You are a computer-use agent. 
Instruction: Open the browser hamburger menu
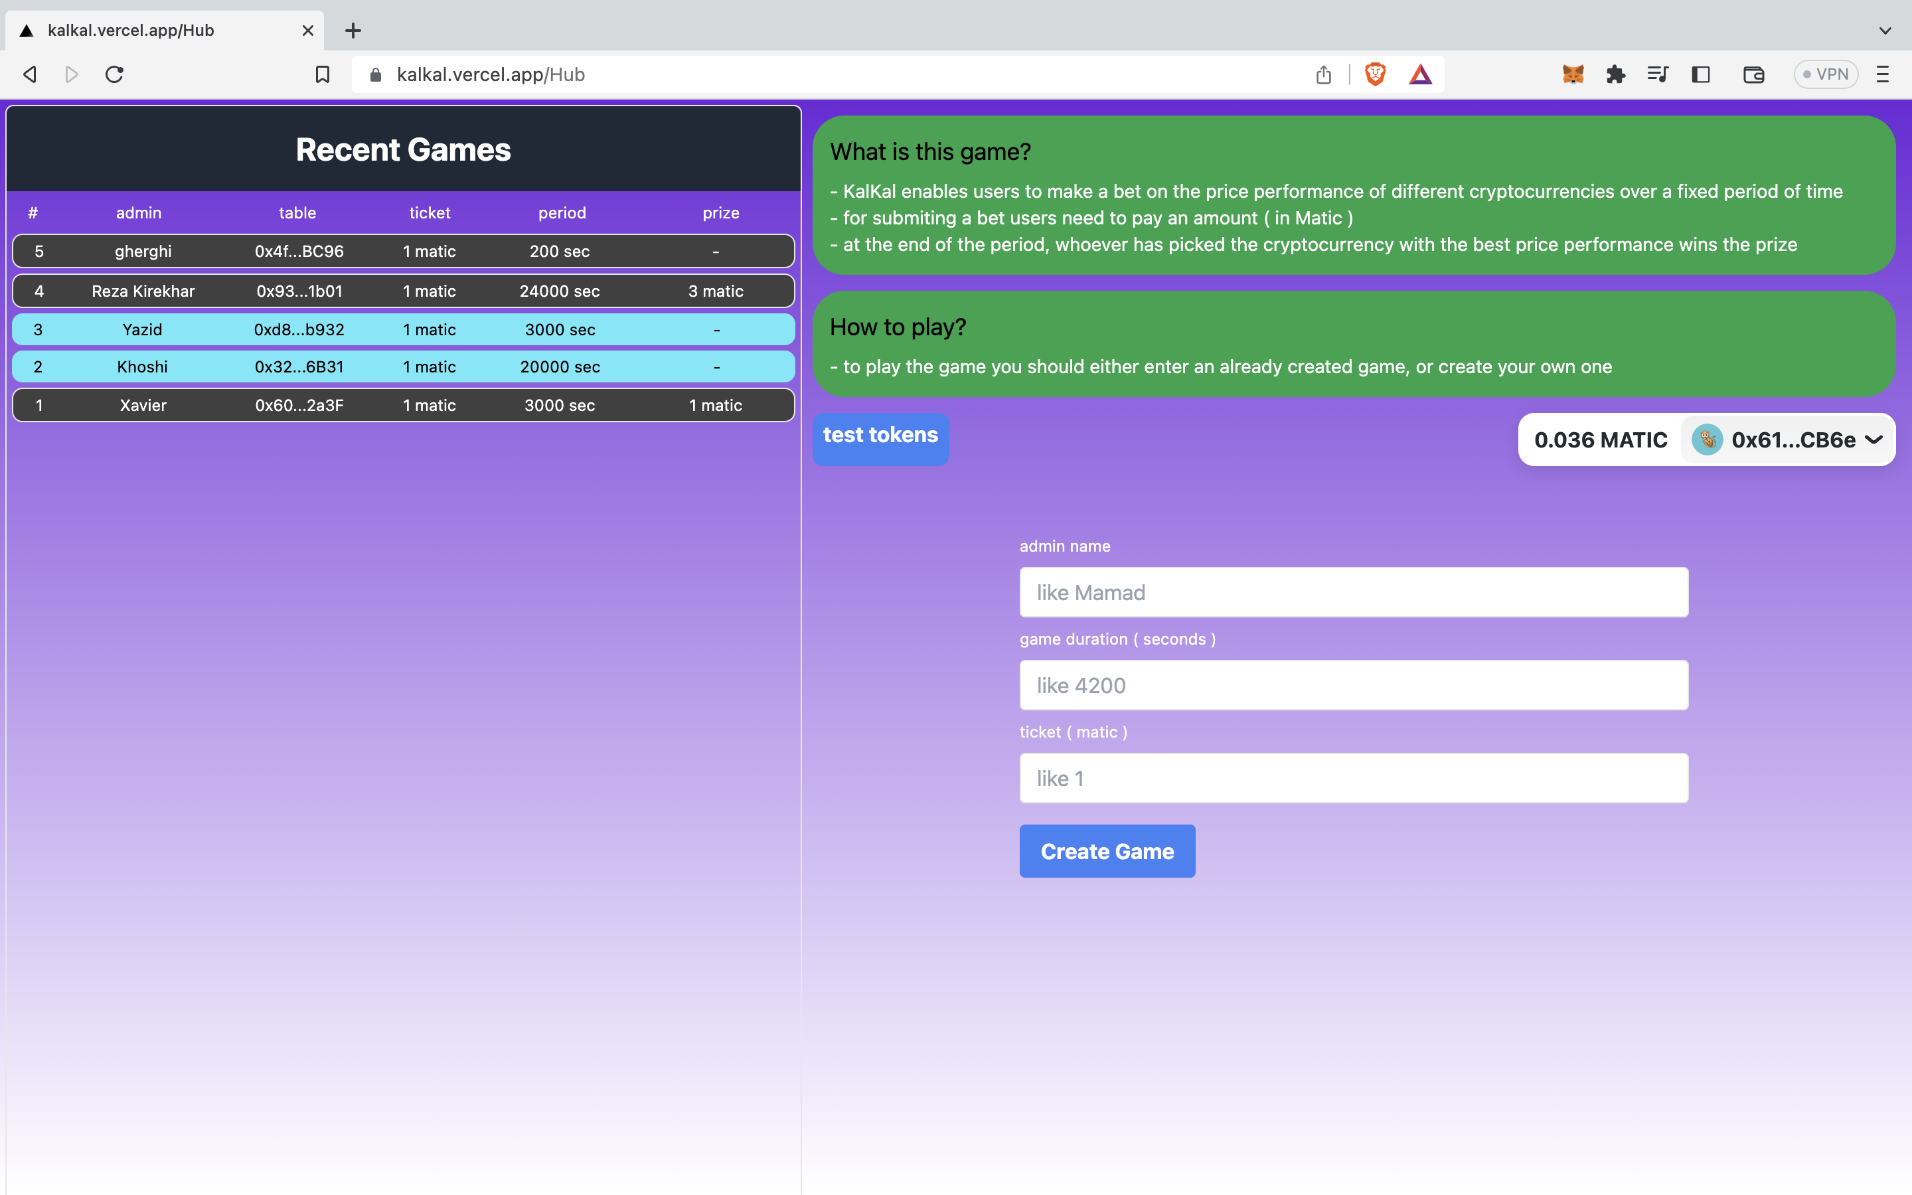(1883, 74)
